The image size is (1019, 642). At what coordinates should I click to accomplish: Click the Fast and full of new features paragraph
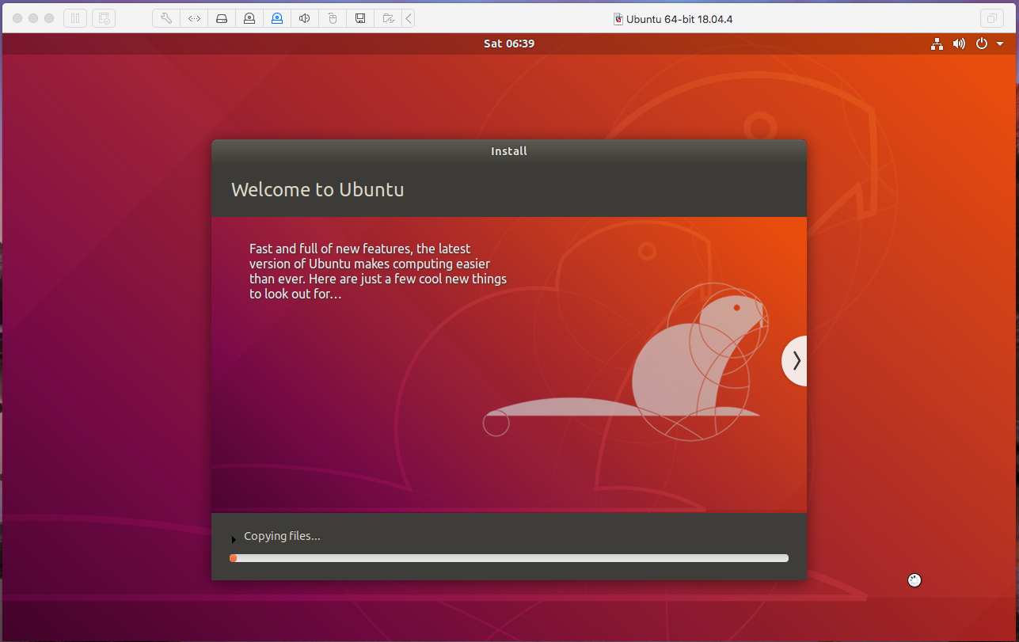[378, 272]
